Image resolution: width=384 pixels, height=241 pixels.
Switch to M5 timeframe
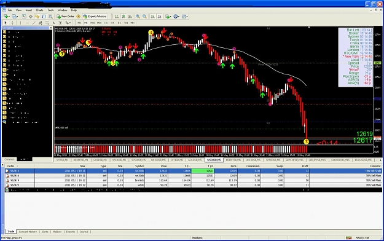tap(86, 23)
